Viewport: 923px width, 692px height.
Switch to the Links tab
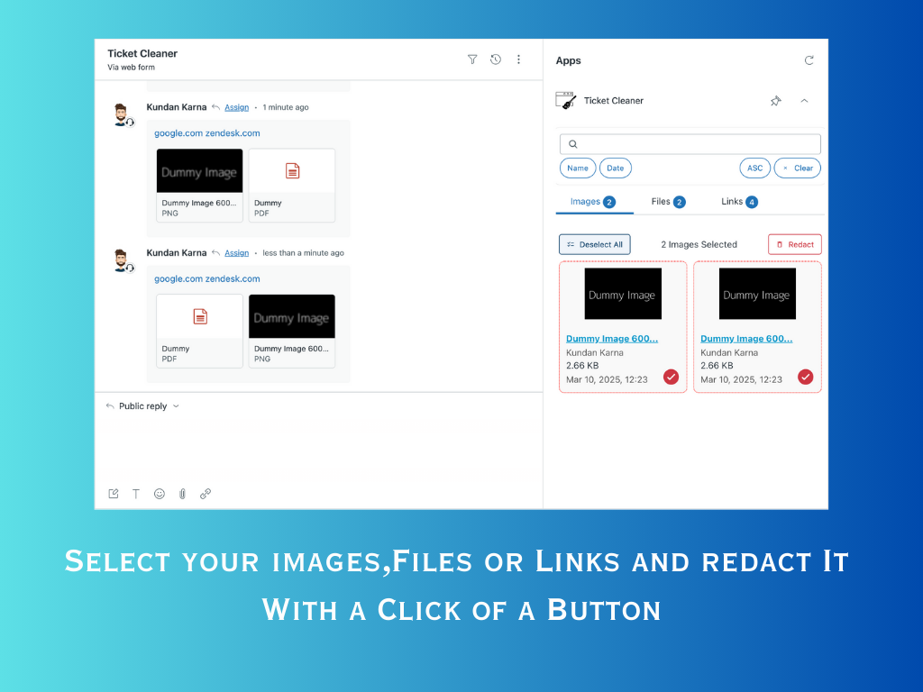739,202
